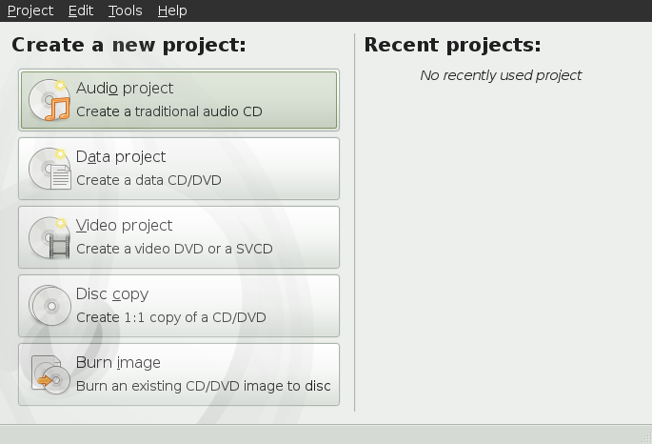Click the "Create a new project:" heading
Screen dimensions: 652x444
tap(128, 45)
